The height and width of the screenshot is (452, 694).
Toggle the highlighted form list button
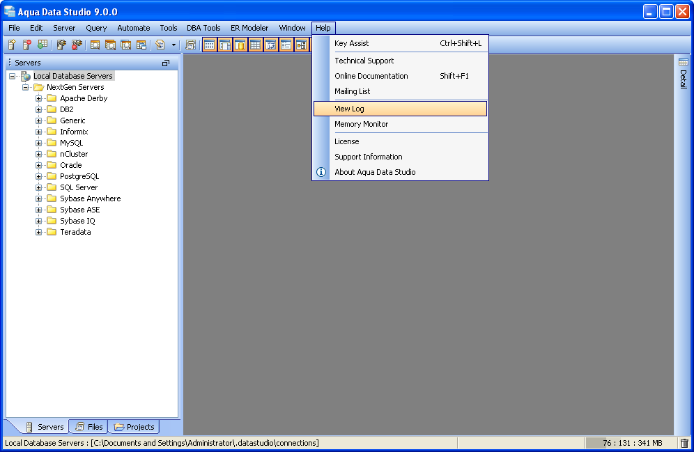(x=286, y=45)
